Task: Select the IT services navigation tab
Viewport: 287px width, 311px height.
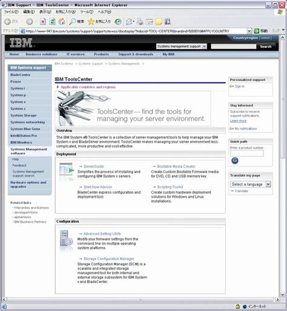Action: pyautogui.click(x=76, y=54)
